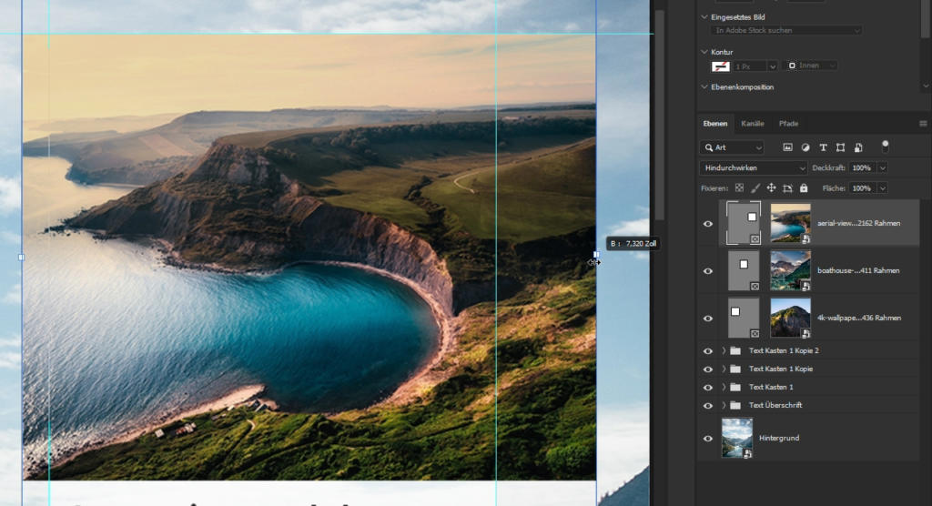Collapse the Ebenenkomposition section
Viewport: 932px width, 506px height.
coord(704,86)
